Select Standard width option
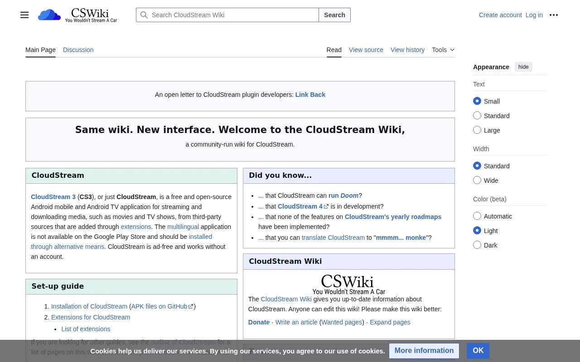The image size is (580, 362). click(477, 166)
